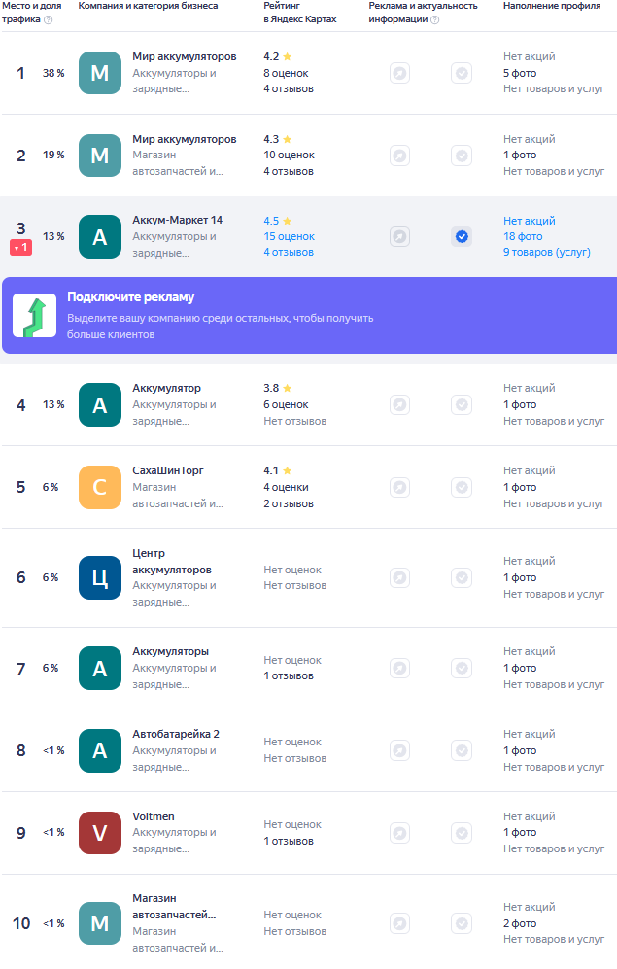617x969 pixels.
Task: Click the verified checkmark for Центр аккумуляторов
Action: (462, 578)
